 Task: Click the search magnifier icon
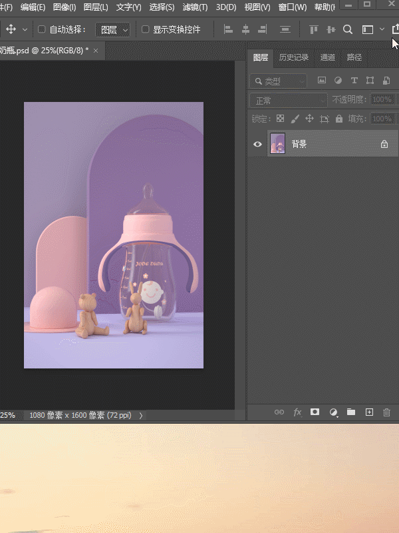tap(348, 29)
